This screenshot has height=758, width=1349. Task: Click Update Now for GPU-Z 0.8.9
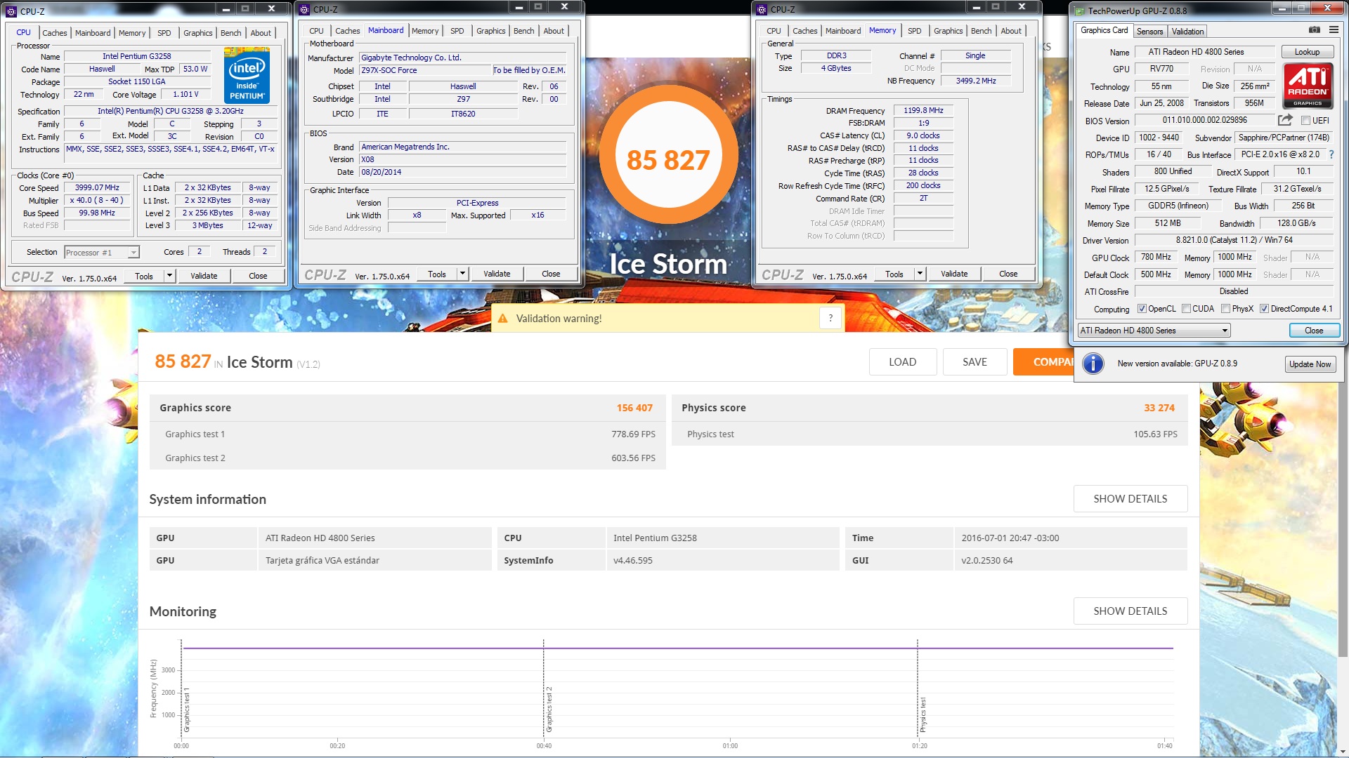(x=1310, y=364)
